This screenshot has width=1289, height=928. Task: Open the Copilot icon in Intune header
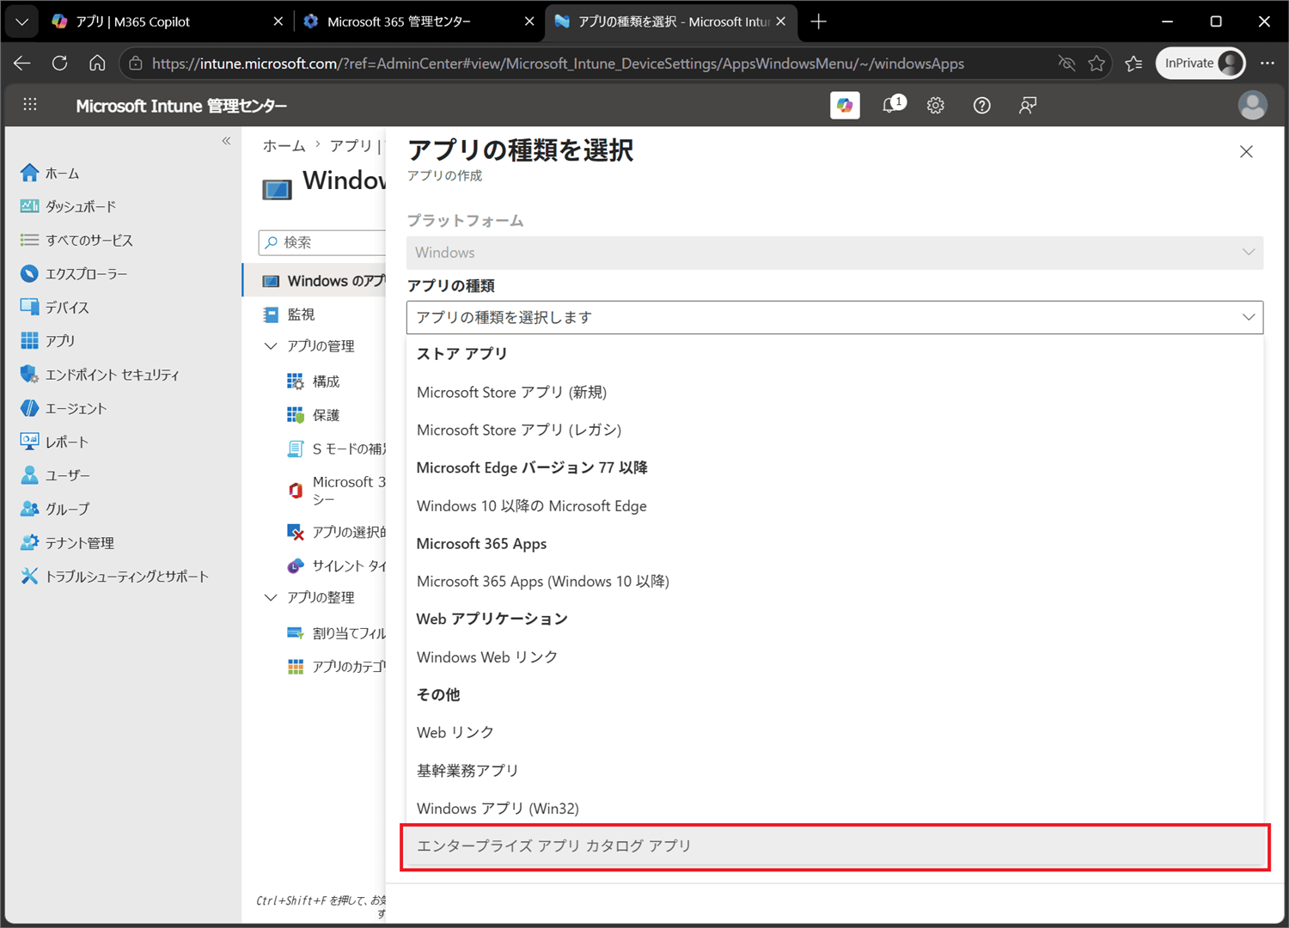tap(845, 105)
